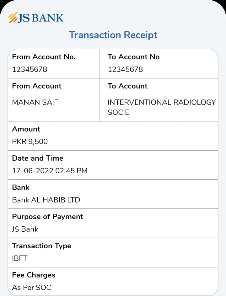Click the Date and Time label

pos(38,158)
